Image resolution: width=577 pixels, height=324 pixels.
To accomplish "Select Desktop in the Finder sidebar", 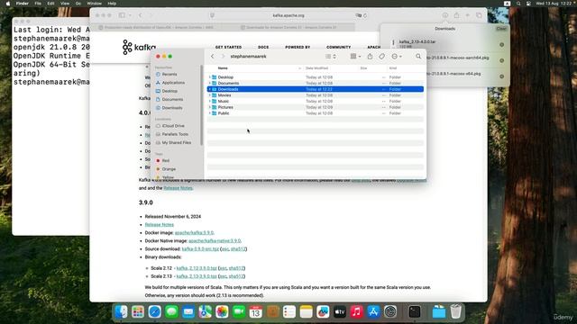I will pyautogui.click(x=169, y=91).
